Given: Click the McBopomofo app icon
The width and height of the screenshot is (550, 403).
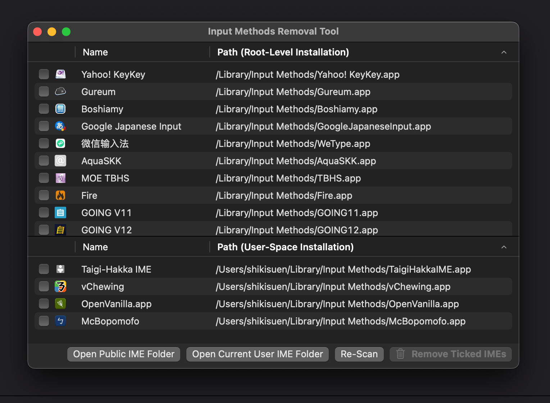Looking at the screenshot, I should click(x=60, y=321).
